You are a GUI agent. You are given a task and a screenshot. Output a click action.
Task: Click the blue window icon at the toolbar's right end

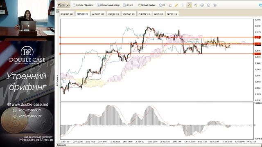click(260, 5)
